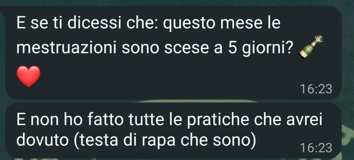Click the chat background between the two bubbles
Screen dimensions: 354x160
click(x=174, y=101)
